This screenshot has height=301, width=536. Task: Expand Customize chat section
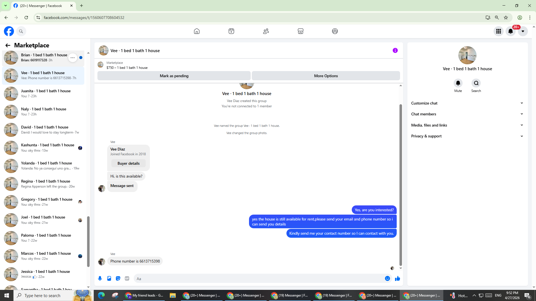pos(467,103)
